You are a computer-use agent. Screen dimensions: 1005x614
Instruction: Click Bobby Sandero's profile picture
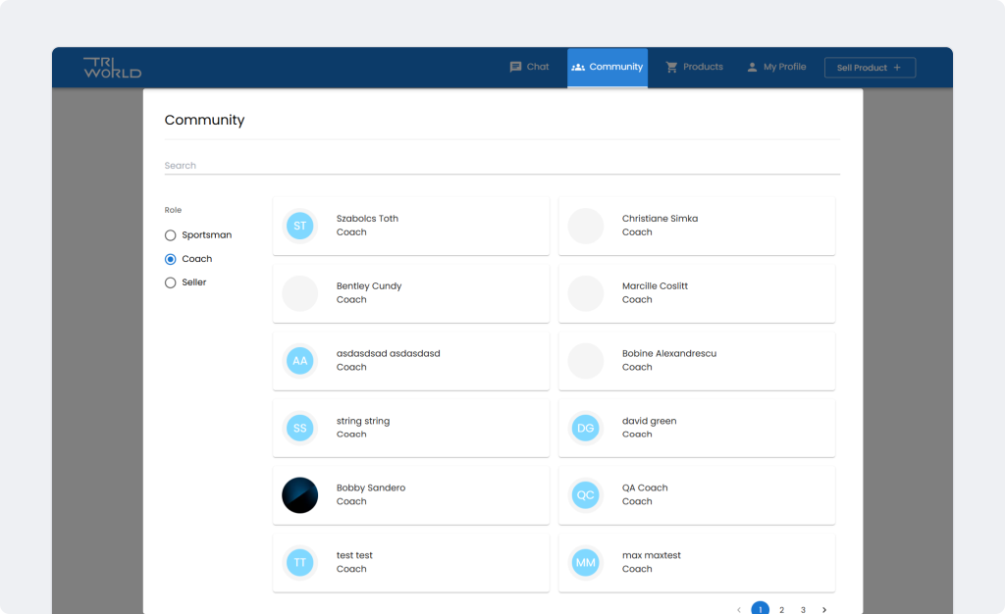coord(300,495)
